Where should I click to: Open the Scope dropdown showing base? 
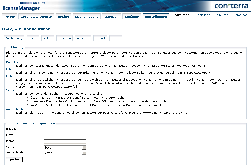tap(84, 147)
